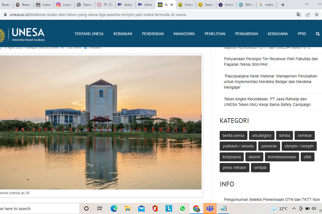Open Microsoft Edge from the taskbar
This screenshot has width=322, height=214.
coord(114,208)
